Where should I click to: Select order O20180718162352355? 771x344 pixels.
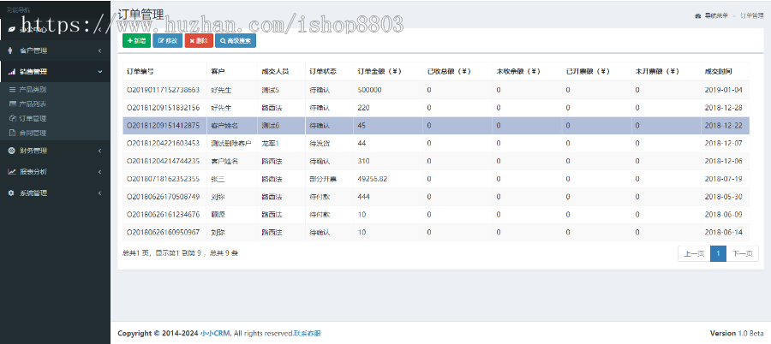coord(164,179)
